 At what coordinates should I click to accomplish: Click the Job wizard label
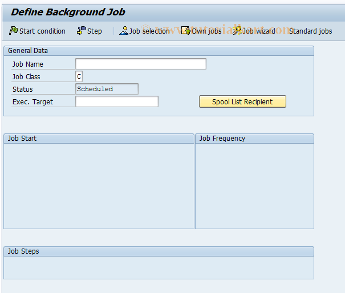(259, 31)
